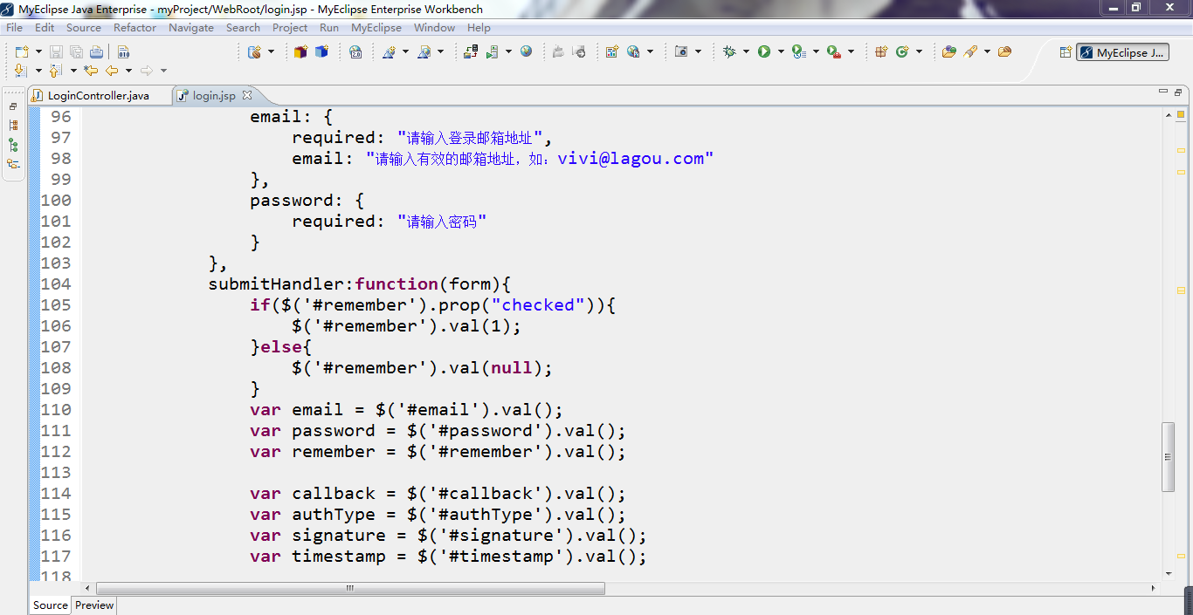Switch to the Source view tab
The width and height of the screenshot is (1193, 615).
pos(51,605)
